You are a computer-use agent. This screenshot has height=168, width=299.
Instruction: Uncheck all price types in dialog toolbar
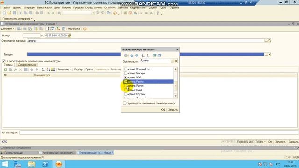tap(159, 56)
